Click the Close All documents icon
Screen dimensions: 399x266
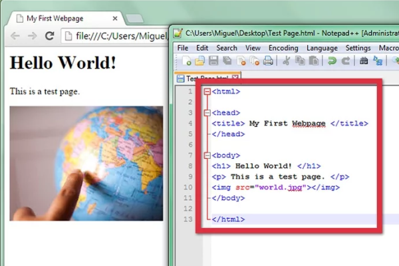[255, 61]
